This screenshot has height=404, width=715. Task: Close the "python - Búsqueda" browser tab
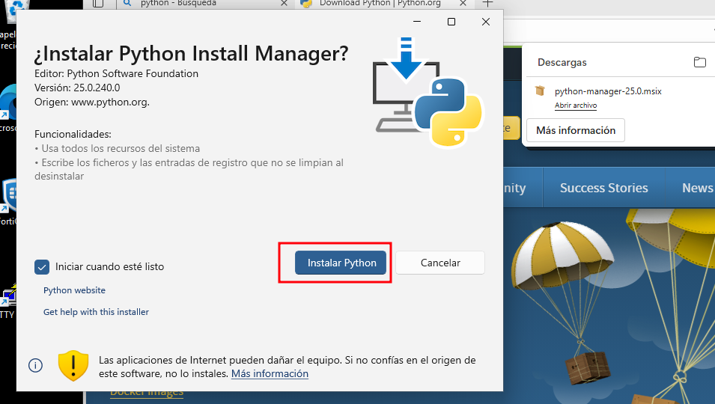click(283, 3)
